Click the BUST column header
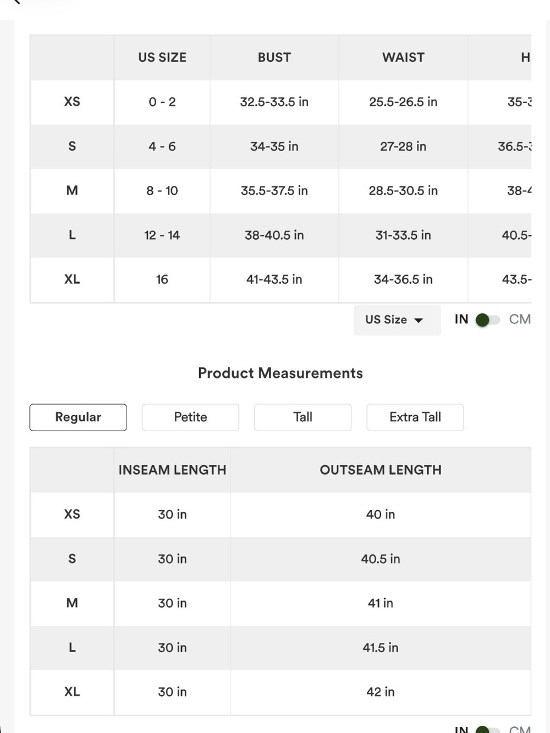This screenshot has width=550, height=733. (274, 58)
